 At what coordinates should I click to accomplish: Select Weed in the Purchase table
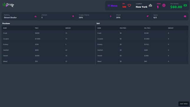[48, 61]
